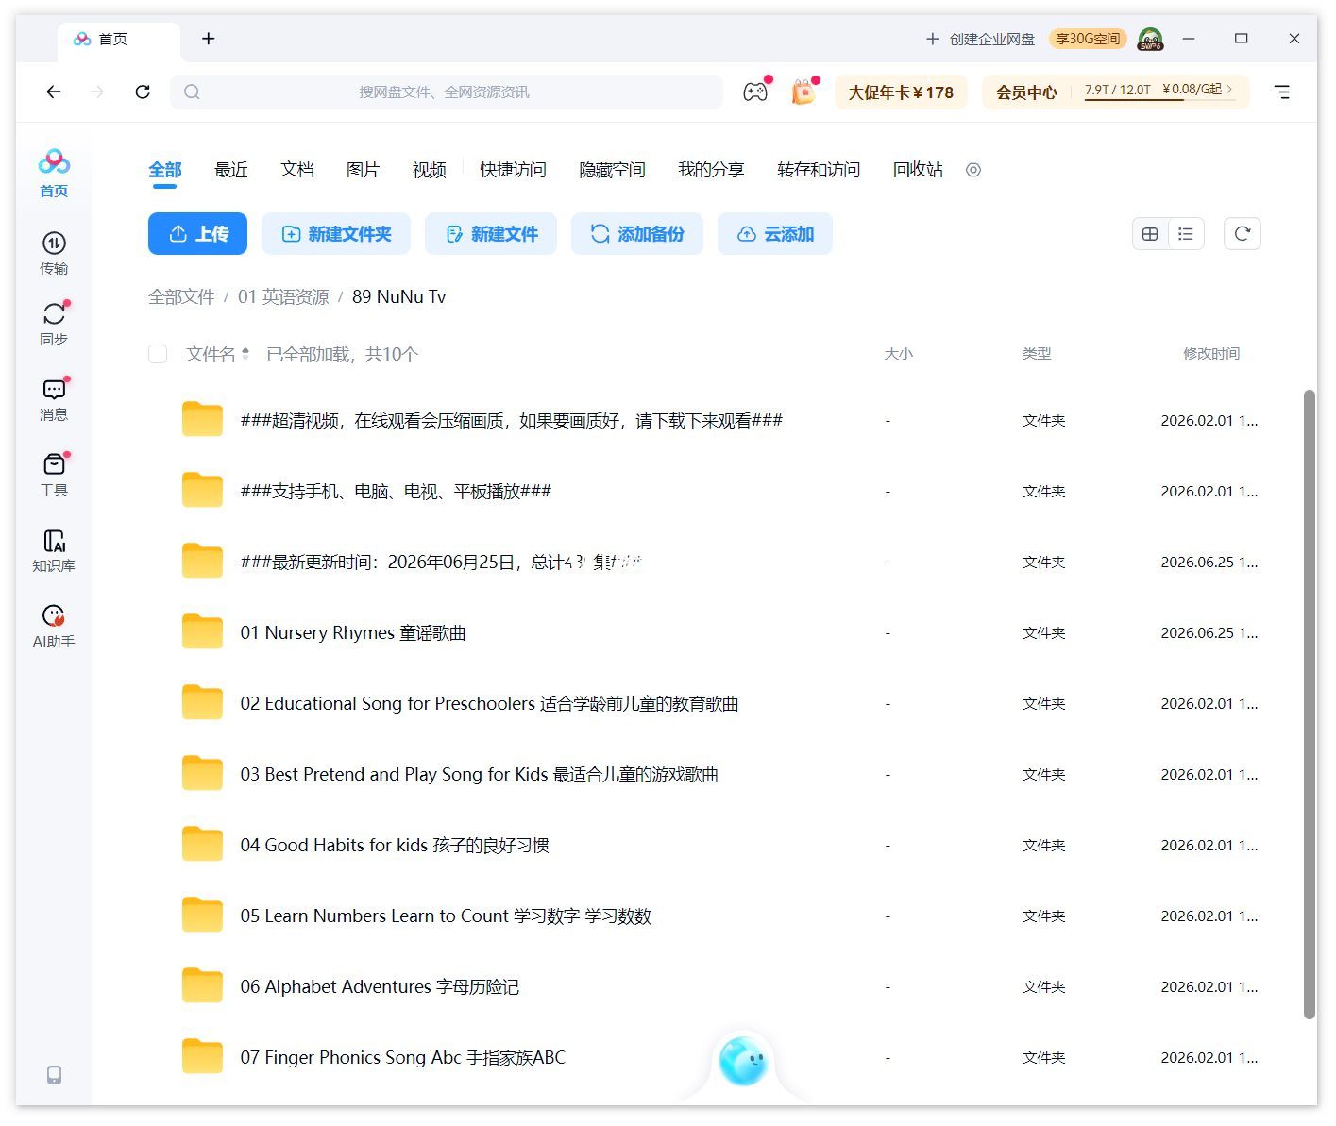Open the hamburger menu at top right
This screenshot has height=1126, width=1336.
[1282, 92]
